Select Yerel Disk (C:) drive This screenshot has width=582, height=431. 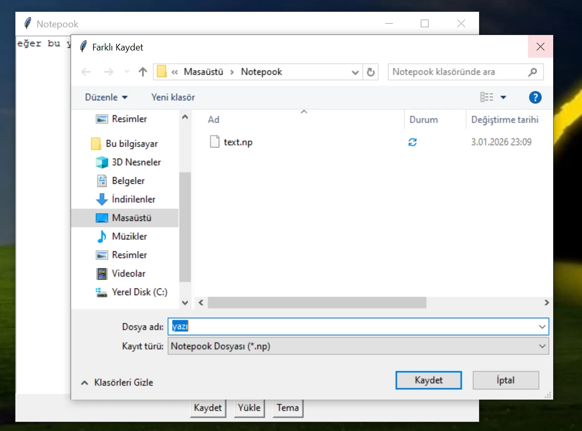[x=139, y=292]
